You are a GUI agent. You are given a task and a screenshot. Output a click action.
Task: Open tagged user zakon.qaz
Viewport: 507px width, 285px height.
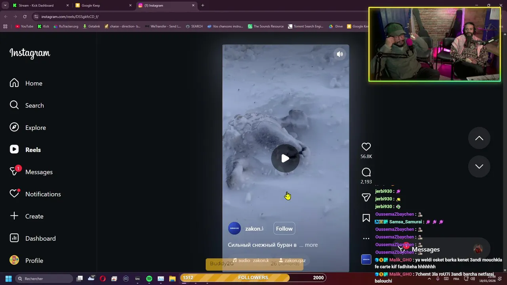292,260
